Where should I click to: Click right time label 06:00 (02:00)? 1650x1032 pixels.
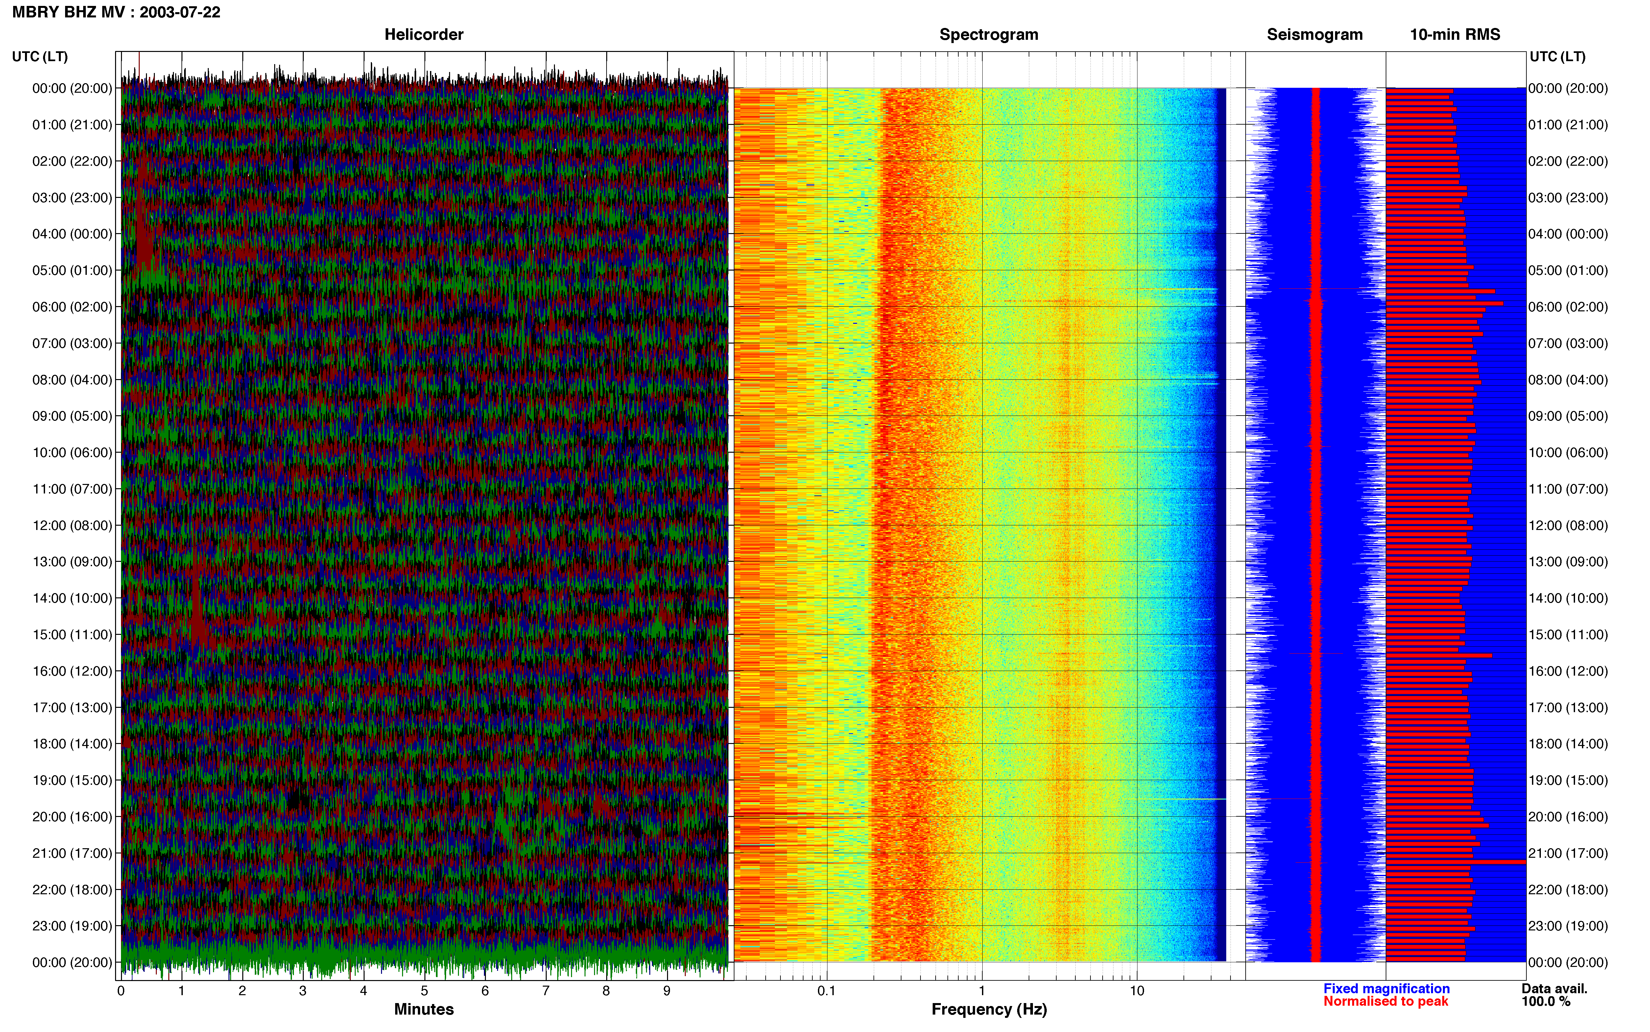coord(1568,307)
